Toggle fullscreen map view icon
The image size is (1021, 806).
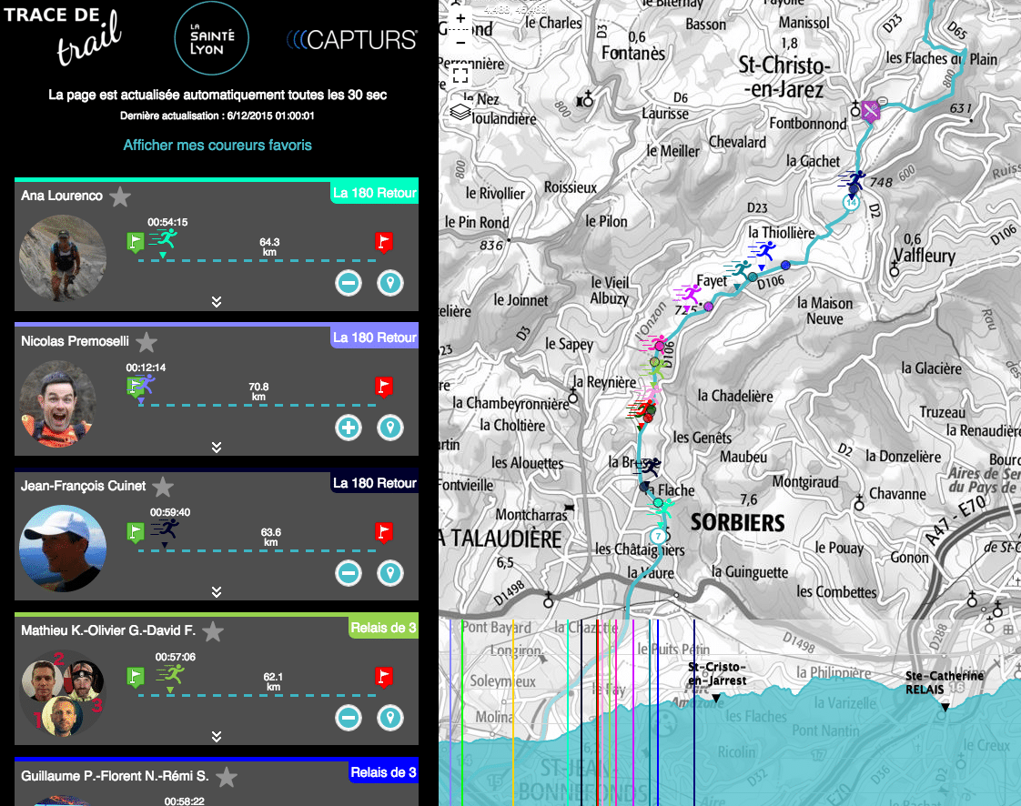point(460,75)
